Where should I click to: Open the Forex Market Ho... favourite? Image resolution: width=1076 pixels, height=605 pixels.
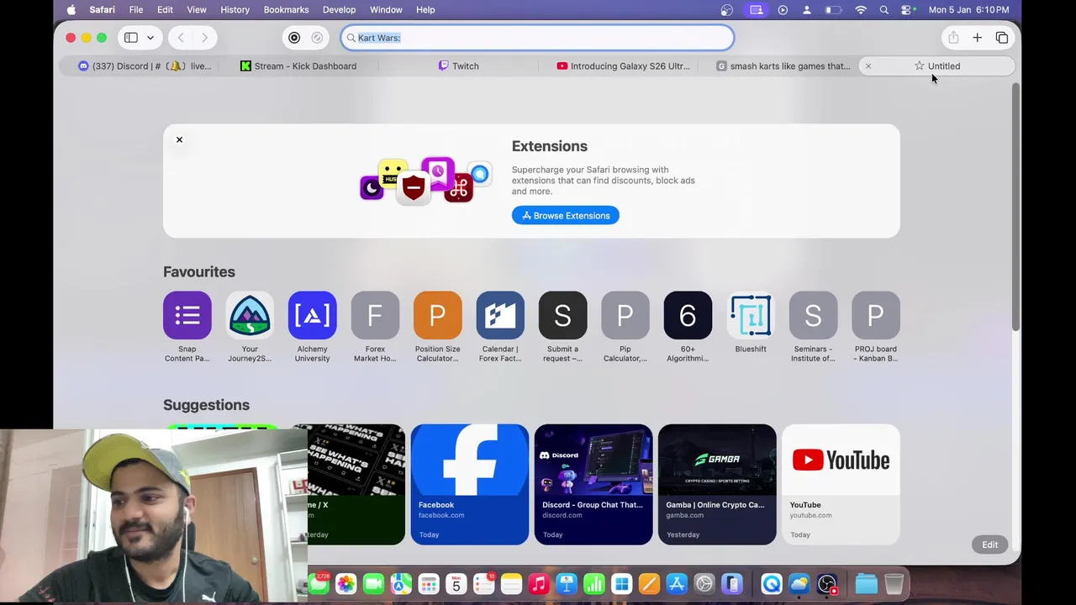375,327
